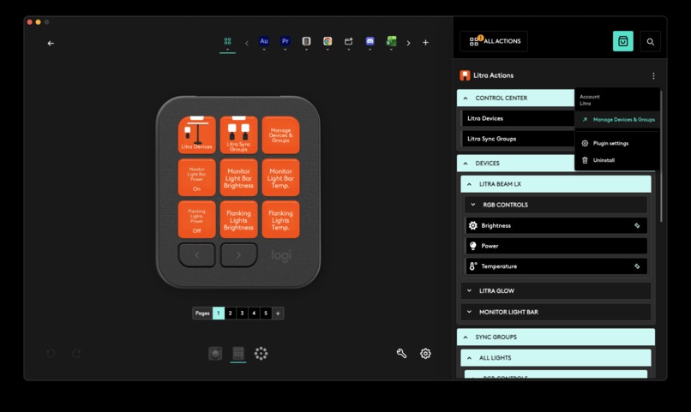Undo the last change

pos(51,353)
